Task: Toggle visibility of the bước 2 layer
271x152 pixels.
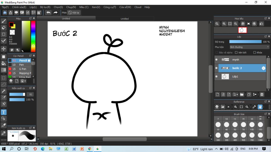Action: pyautogui.click(x=216, y=68)
